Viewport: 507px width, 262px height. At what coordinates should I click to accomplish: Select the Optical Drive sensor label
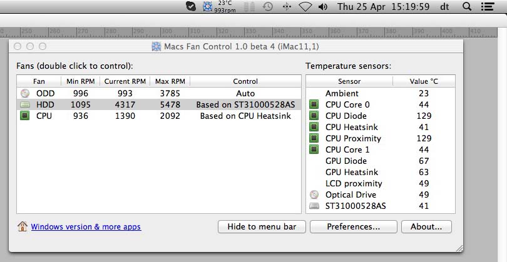351,194
